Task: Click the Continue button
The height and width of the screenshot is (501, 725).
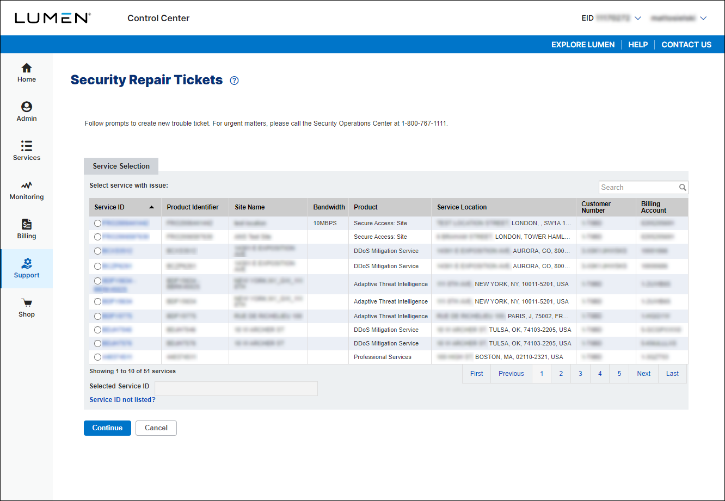Action: point(107,428)
